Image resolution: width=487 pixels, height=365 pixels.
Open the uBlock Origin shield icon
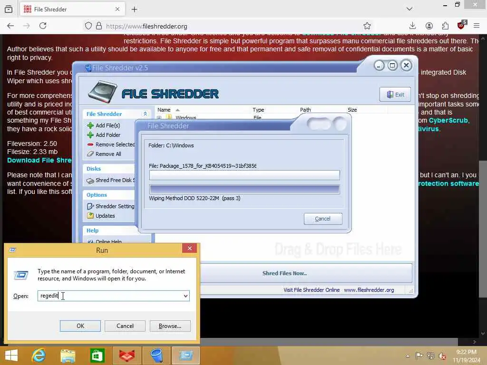[x=461, y=26]
